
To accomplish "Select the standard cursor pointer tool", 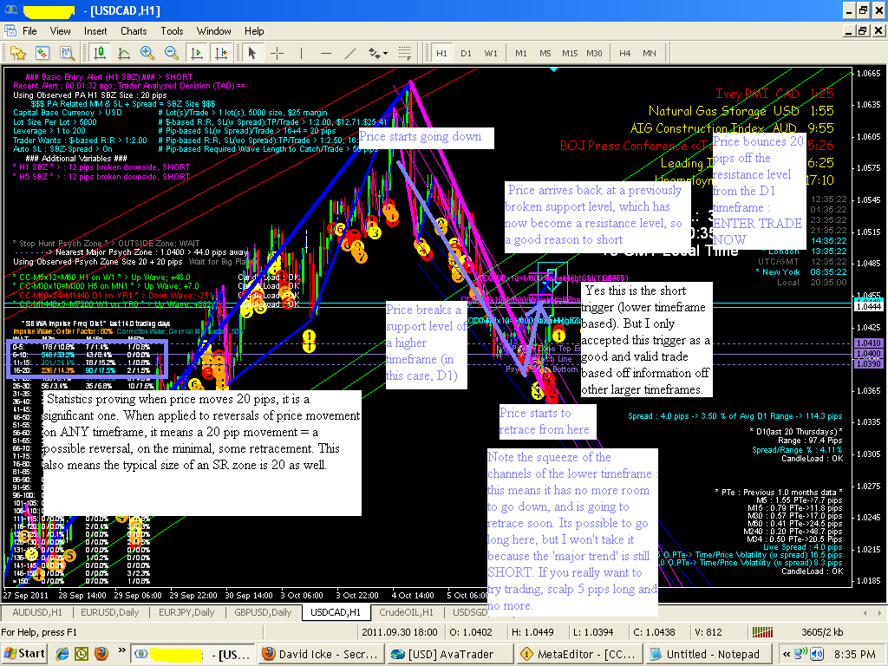I will pos(251,53).
